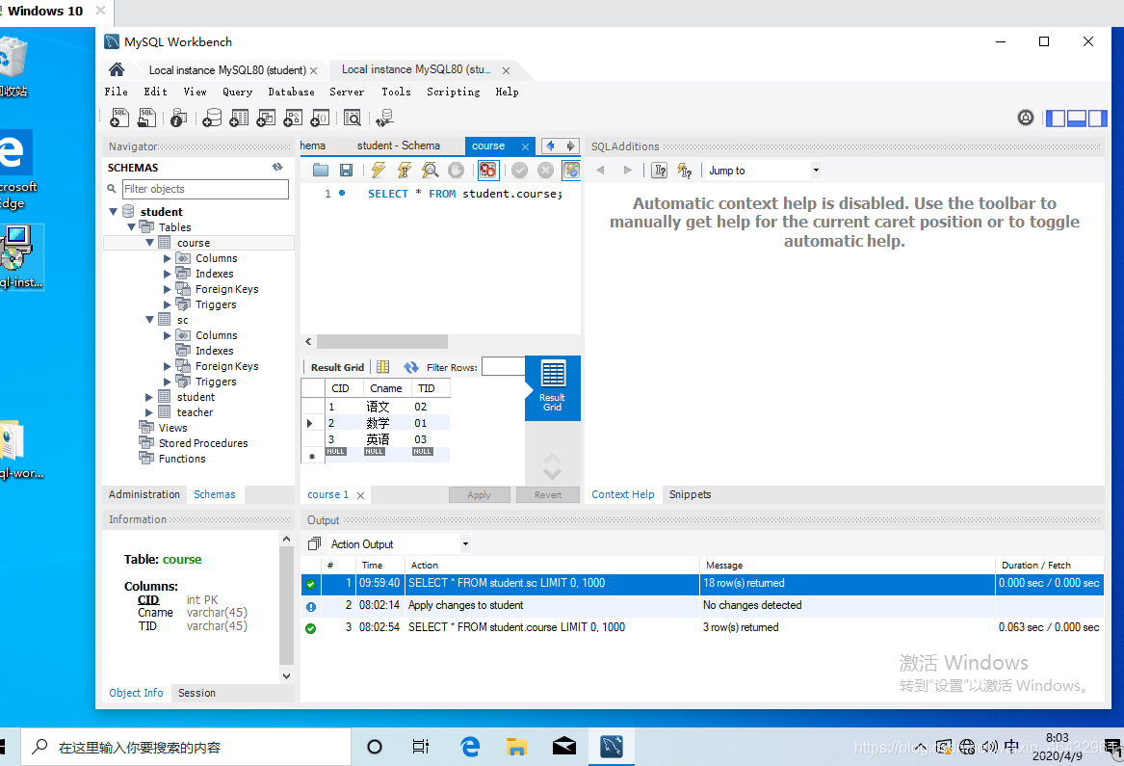Open the Database menu

pos(291,92)
